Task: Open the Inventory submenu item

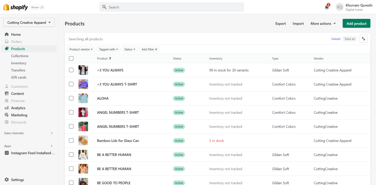Action: 19,63
